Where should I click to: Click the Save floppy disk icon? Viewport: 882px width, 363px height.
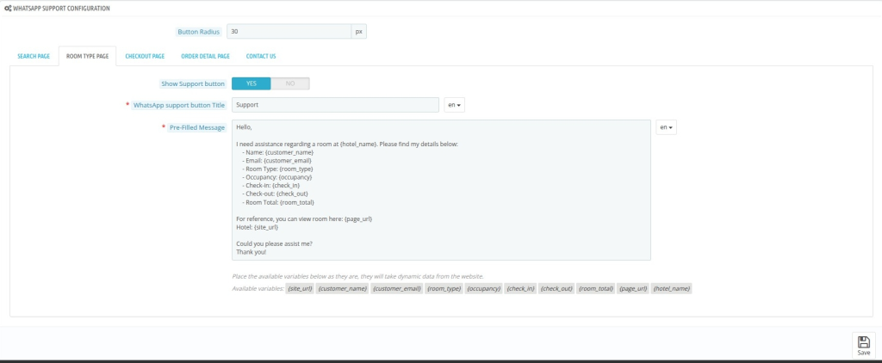[x=863, y=341]
